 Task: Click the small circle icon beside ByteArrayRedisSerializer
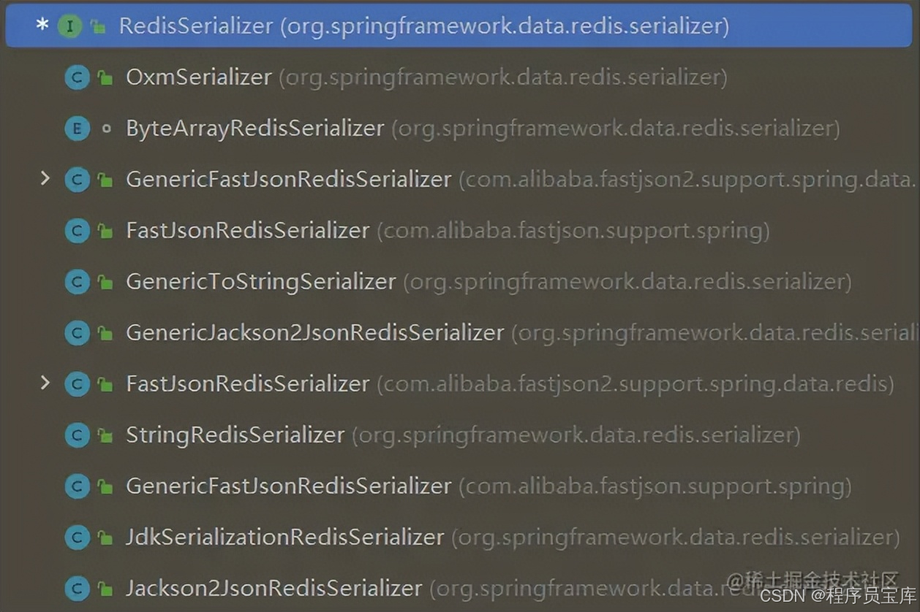(x=106, y=128)
